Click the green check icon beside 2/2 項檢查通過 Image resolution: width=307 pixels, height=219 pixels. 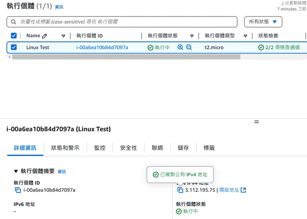click(x=261, y=48)
